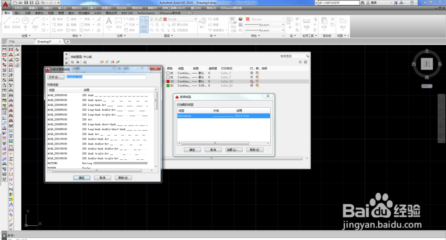Viewport: 446px width, 240px height.
Task: Open the 文字 (Text) tool
Action: click(109, 23)
